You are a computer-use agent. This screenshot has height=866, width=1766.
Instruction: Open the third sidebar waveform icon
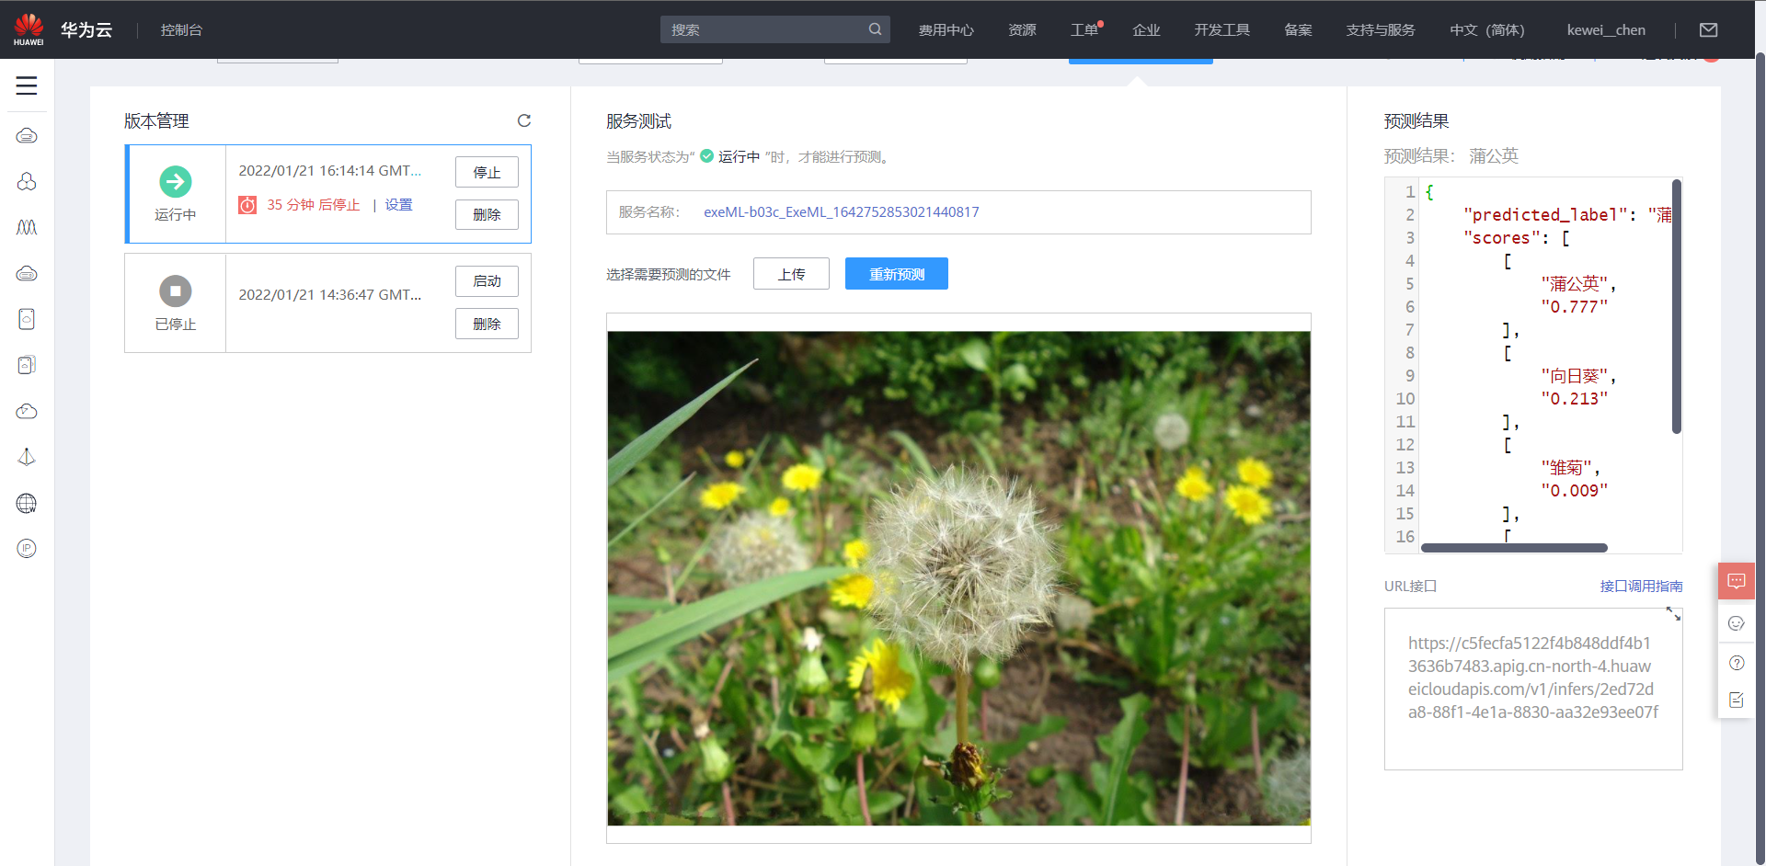pyautogui.click(x=27, y=227)
